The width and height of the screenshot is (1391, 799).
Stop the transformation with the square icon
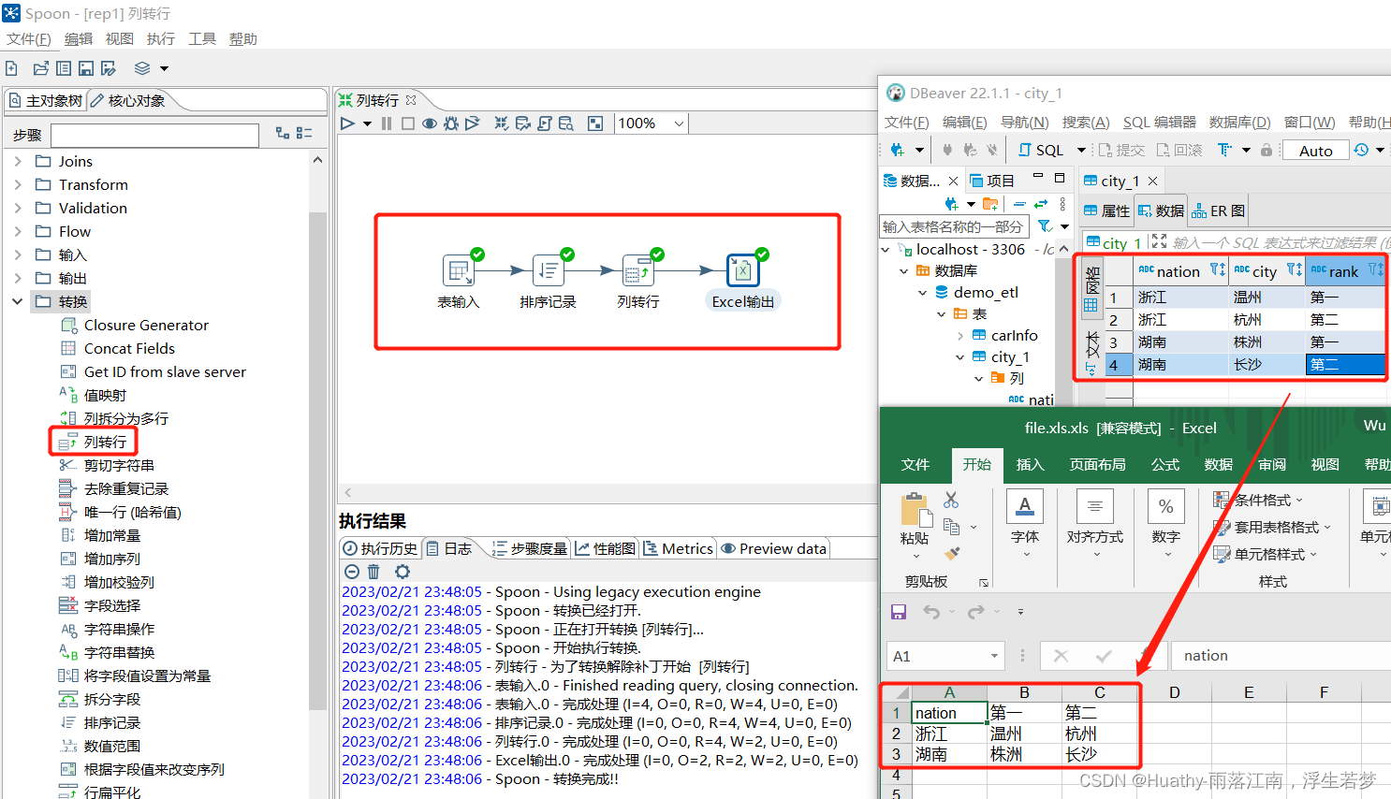408,123
